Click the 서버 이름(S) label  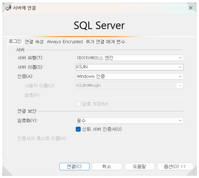tap(30, 67)
